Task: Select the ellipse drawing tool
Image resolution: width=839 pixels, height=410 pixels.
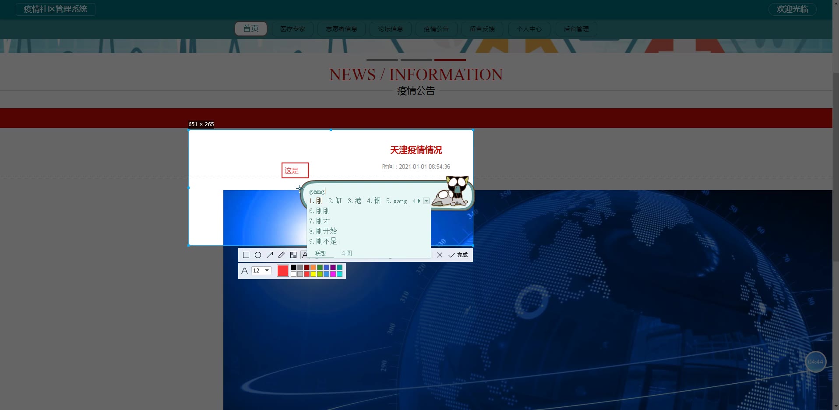Action: point(258,255)
